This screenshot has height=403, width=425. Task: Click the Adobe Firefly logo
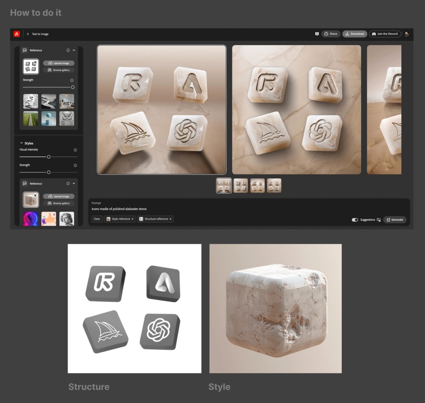pos(17,34)
